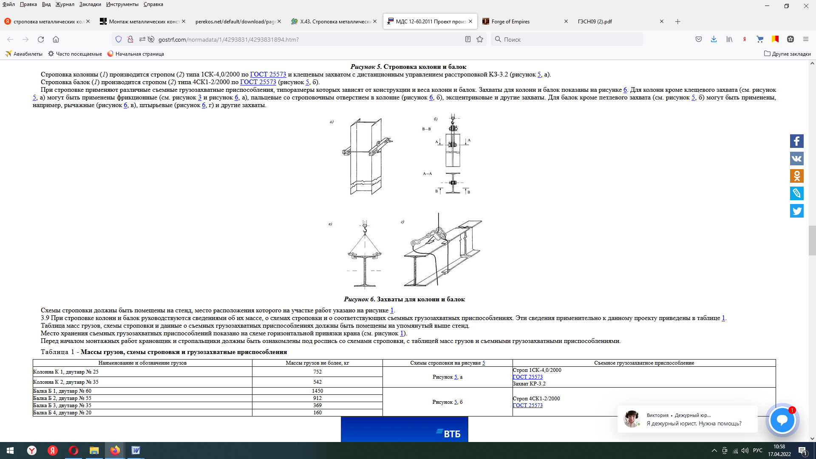816x459 pixels.
Task: Open the Windows Start menu
Action: (x=10, y=450)
